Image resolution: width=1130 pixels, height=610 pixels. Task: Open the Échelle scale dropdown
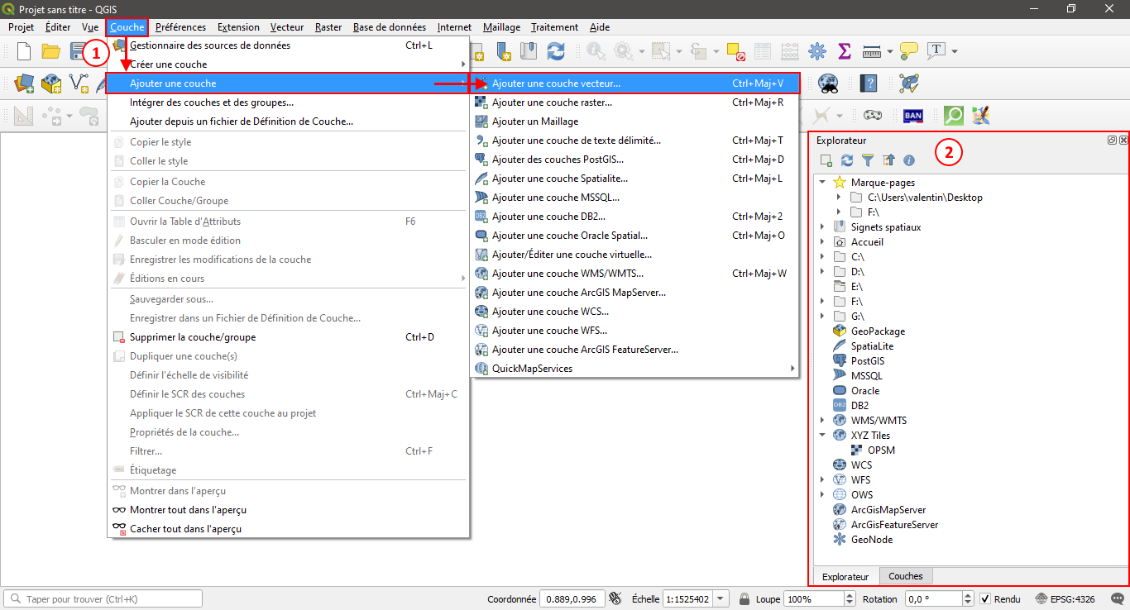pyautogui.click(x=721, y=599)
